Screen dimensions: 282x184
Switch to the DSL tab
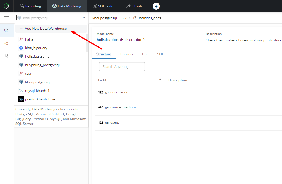coord(145,54)
